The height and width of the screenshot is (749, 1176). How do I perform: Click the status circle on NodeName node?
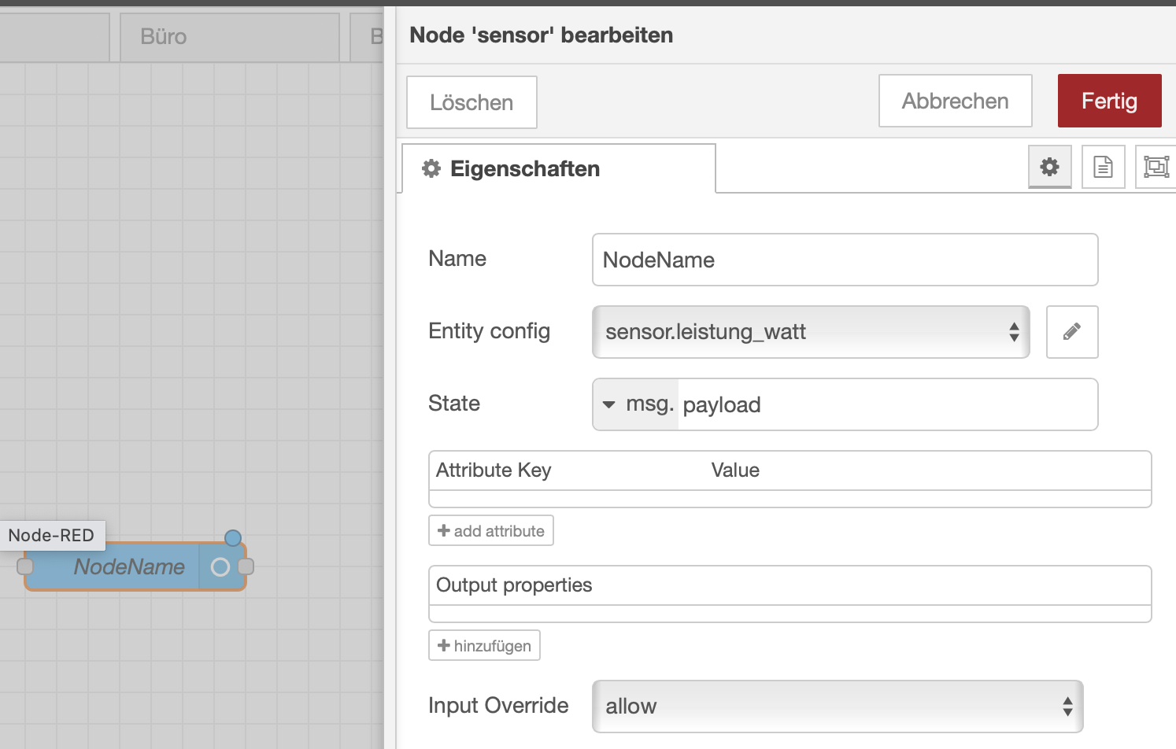coord(220,567)
